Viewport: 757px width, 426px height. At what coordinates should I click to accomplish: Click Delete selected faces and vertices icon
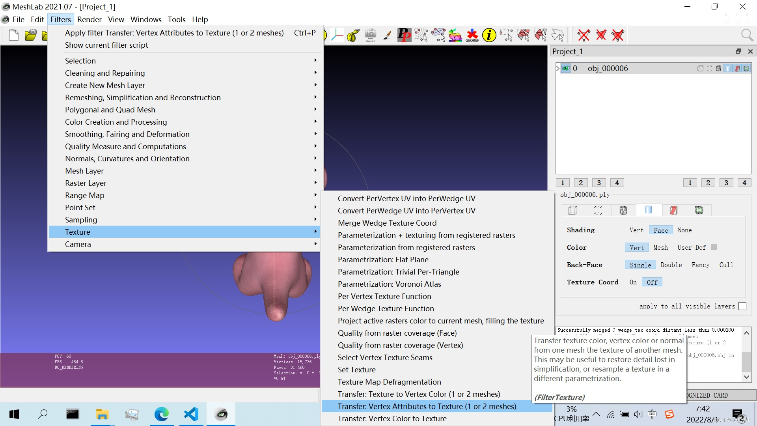coord(618,35)
